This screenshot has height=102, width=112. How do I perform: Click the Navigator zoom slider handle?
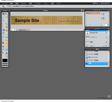click(90, 25)
